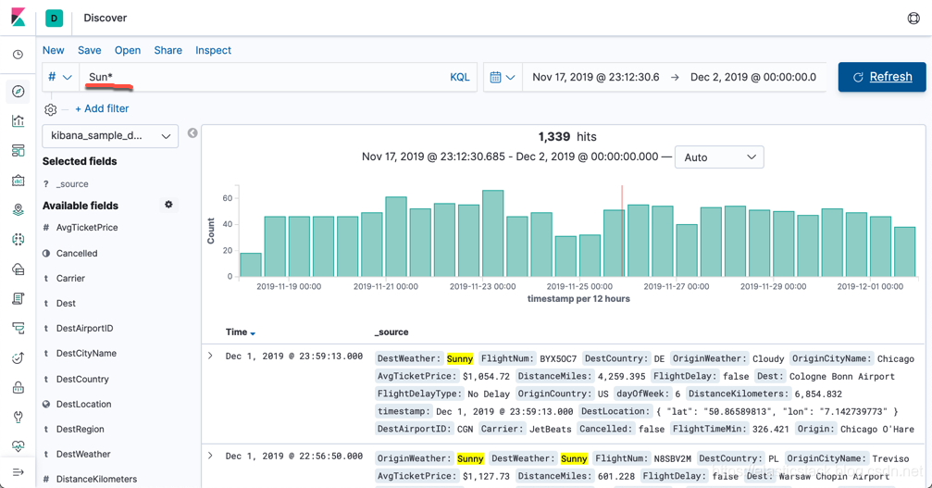The width and height of the screenshot is (932, 488).
Task: Click the Add filter link
Action: tap(102, 108)
